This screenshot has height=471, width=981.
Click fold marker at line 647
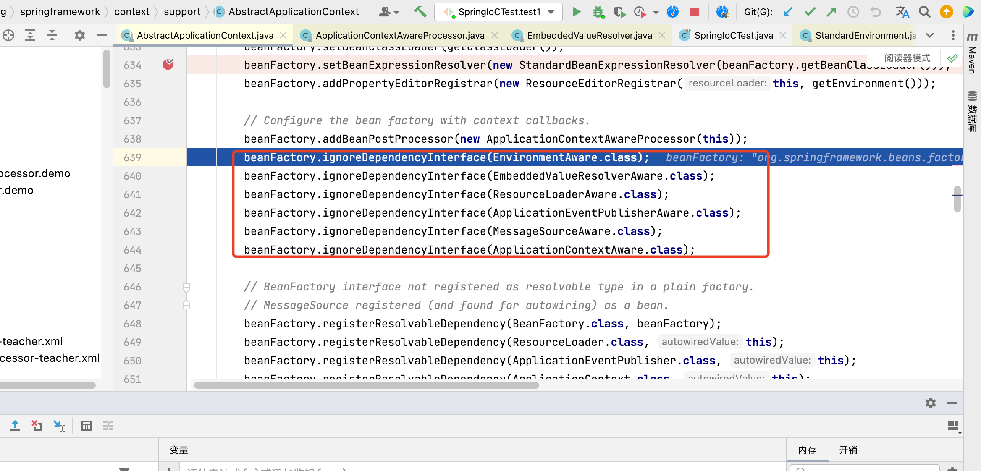pyautogui.click(x=186, y=305)
